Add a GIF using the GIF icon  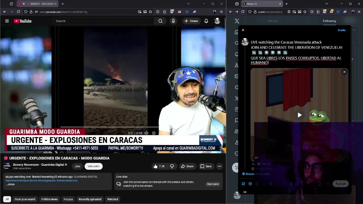[x=250, y=184]
